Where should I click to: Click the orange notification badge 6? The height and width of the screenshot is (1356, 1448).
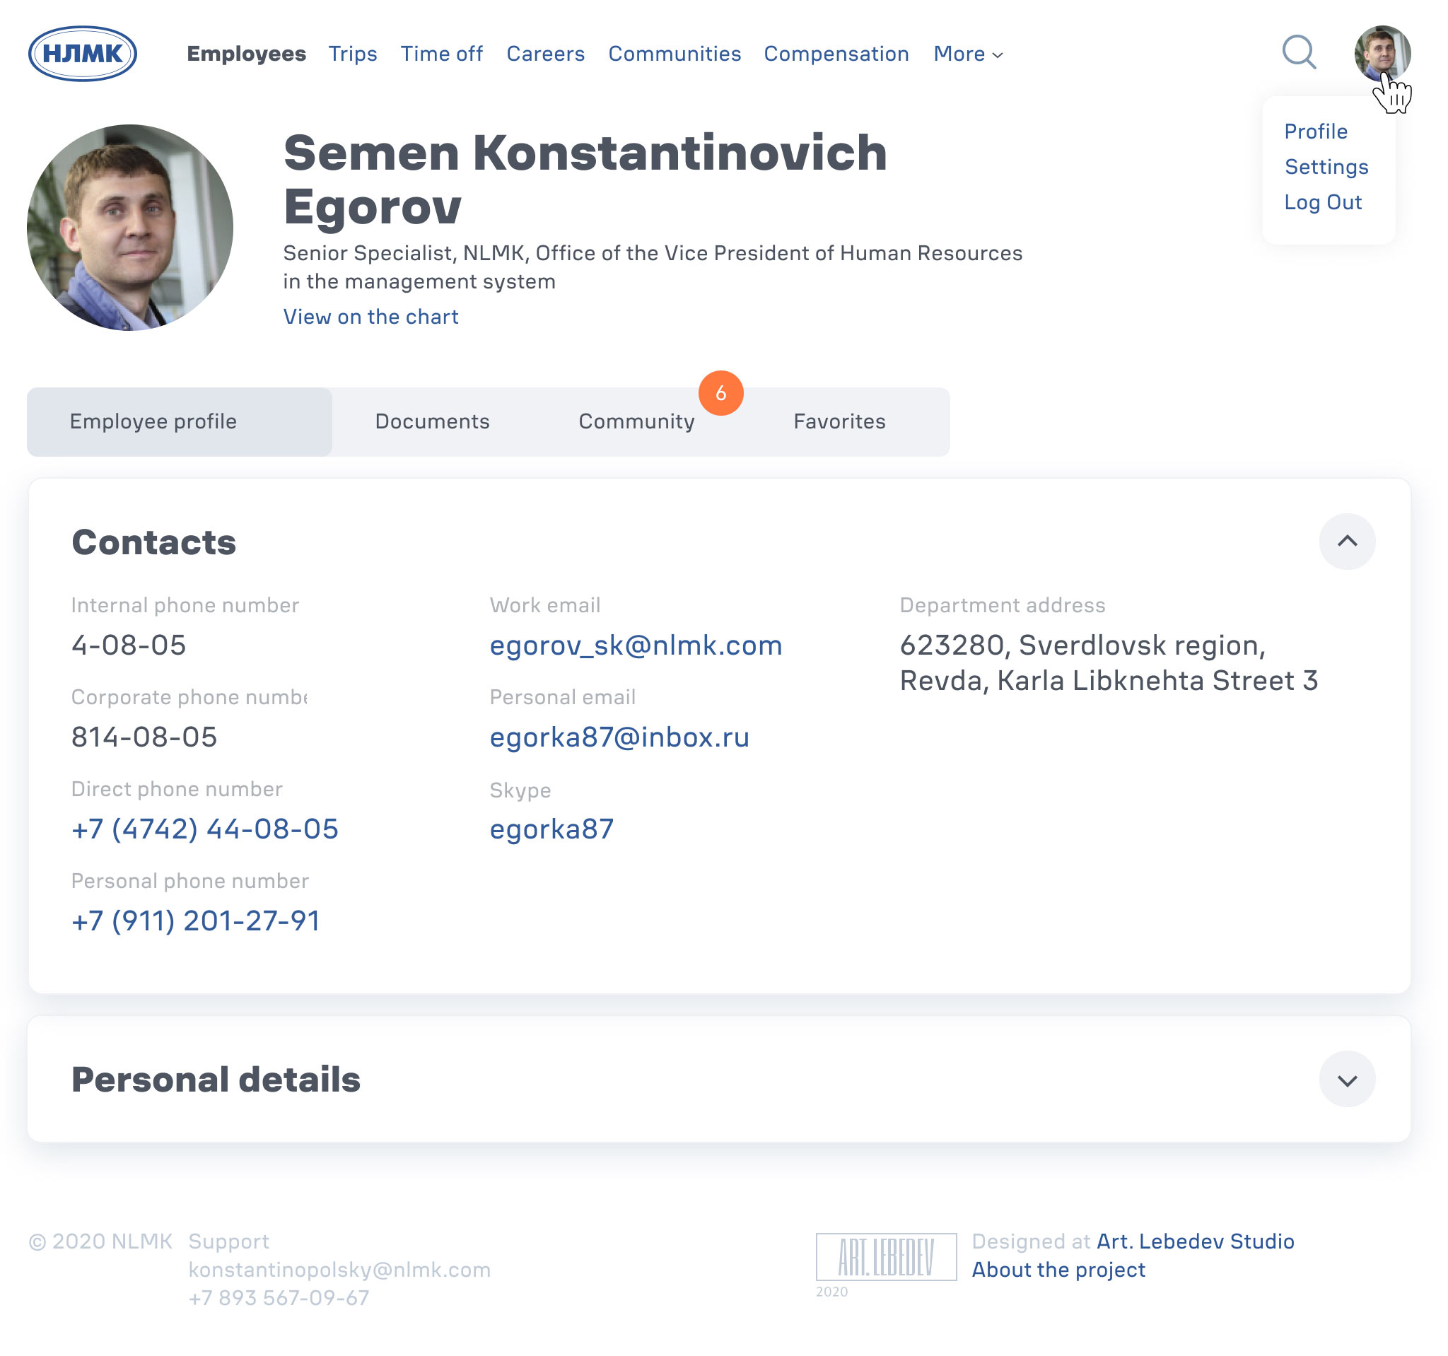[720, 393]
